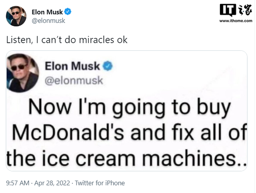Click the bold Elon Musk name in quoted image
The width and height of the screenshot is (256, 193).
[x=72, y=66]
